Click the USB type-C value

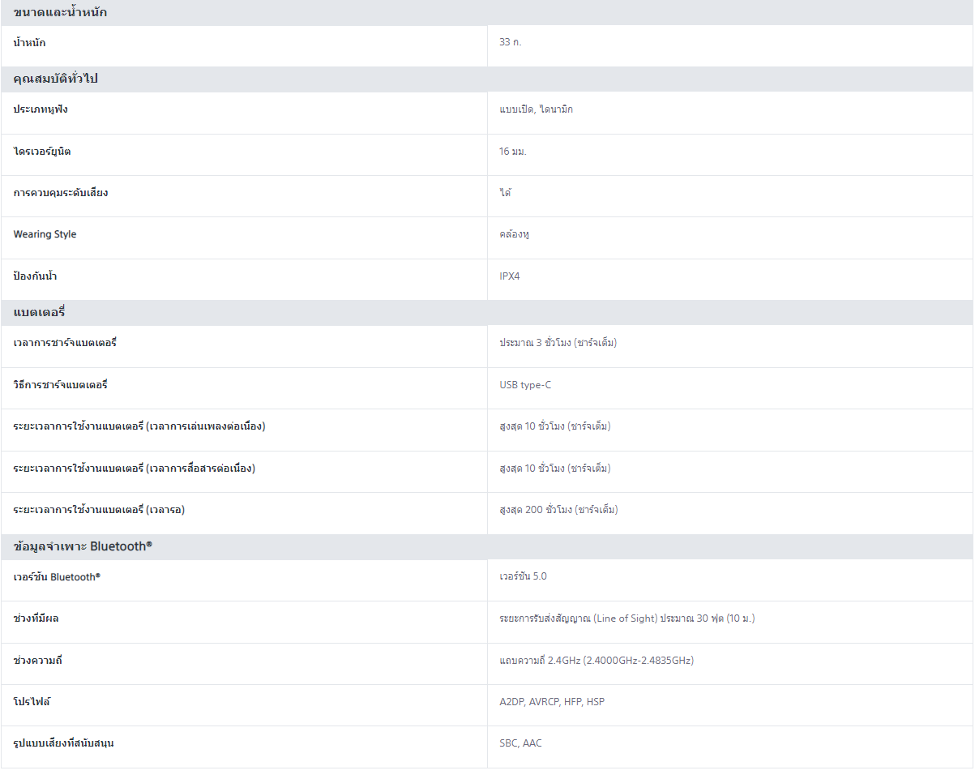coord(524,385)
